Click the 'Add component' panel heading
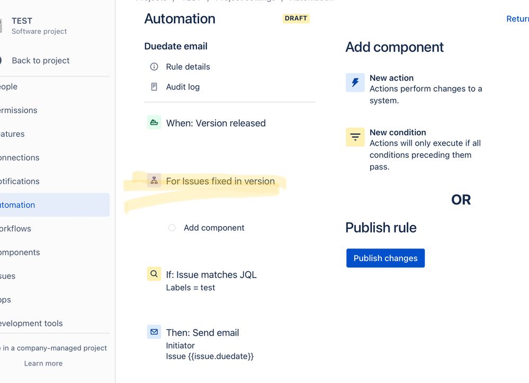The image size is (529, 383). point(394,47)
